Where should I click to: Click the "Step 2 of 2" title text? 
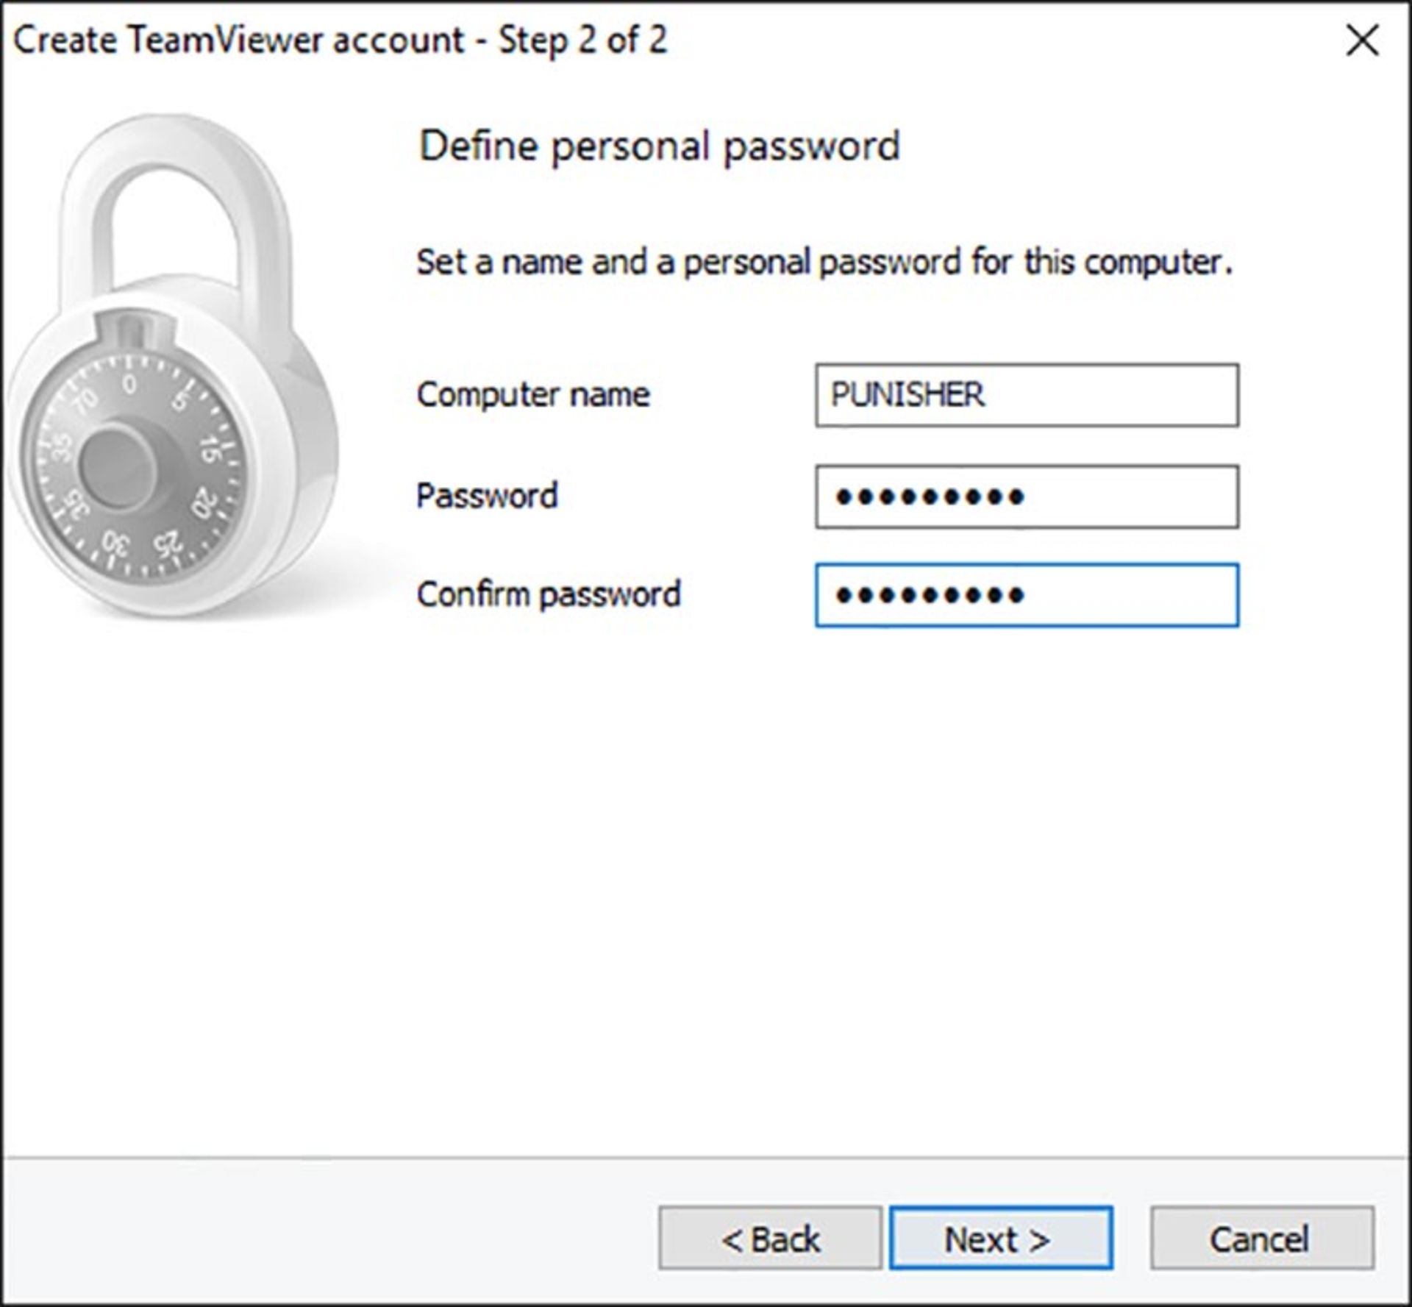tap(582, 40)
